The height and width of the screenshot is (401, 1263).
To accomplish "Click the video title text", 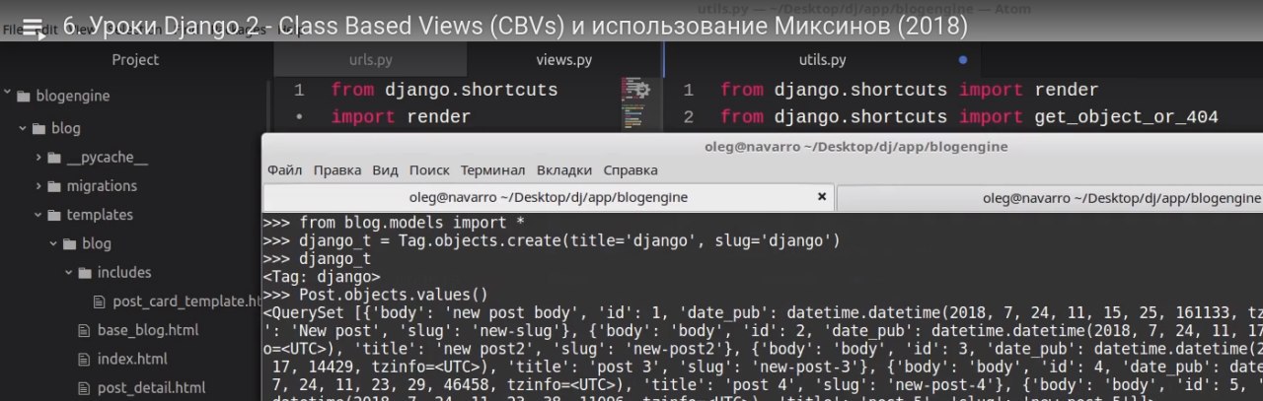I will tap(515, 26).
